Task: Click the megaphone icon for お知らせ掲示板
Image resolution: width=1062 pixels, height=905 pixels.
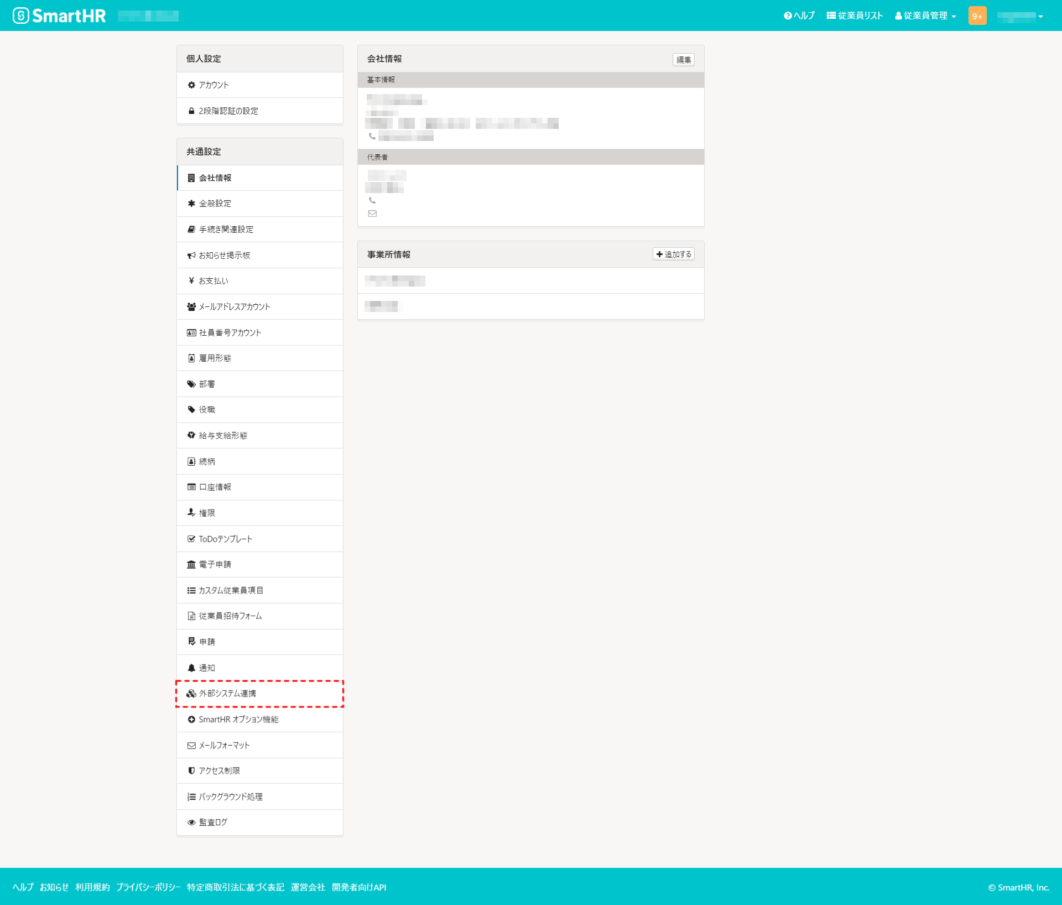Action: (x=191, y=255)
